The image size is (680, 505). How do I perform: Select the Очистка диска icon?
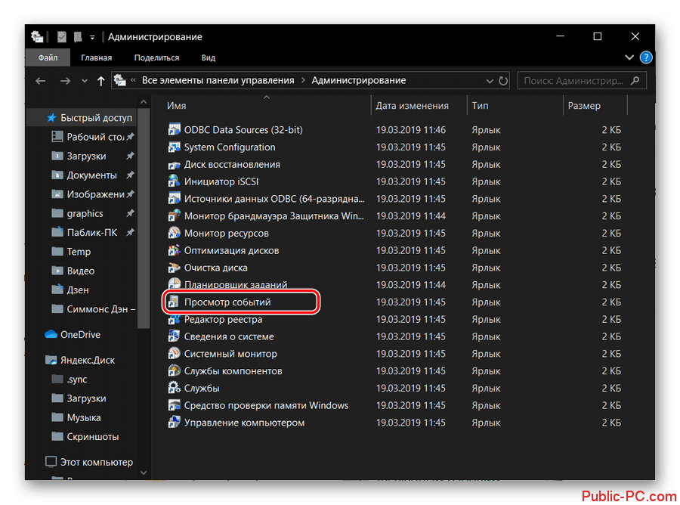tap(174, 268)
